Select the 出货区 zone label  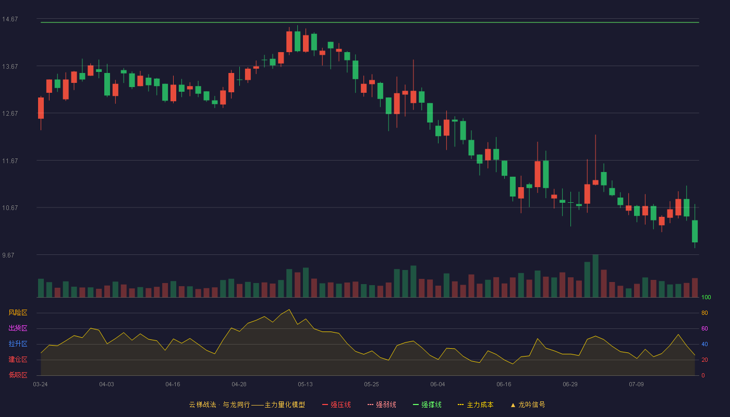click(x=18, y=328)
